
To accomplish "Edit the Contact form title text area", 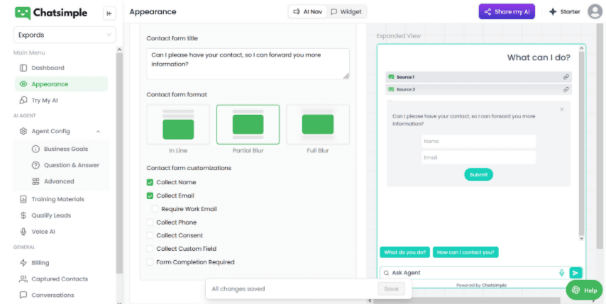I will (x=248, y=64).
